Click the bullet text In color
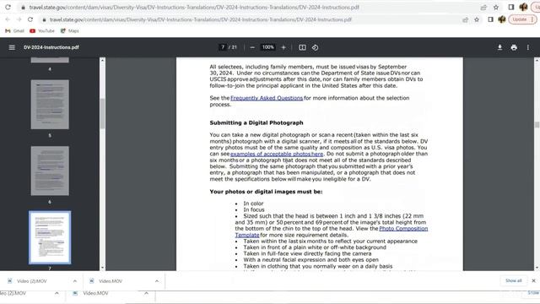 click(x=253, y=204)
